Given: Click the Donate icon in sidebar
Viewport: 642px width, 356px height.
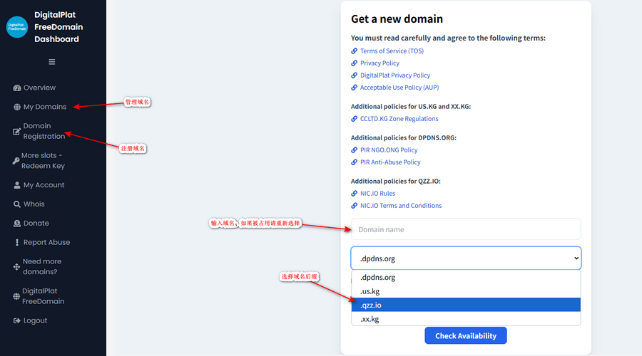Looking at the screenshot, I should click(17, 224).
